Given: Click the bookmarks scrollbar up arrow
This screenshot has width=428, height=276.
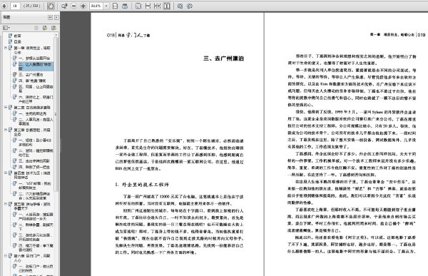Looking at the screenshot, I should [56, 35].
